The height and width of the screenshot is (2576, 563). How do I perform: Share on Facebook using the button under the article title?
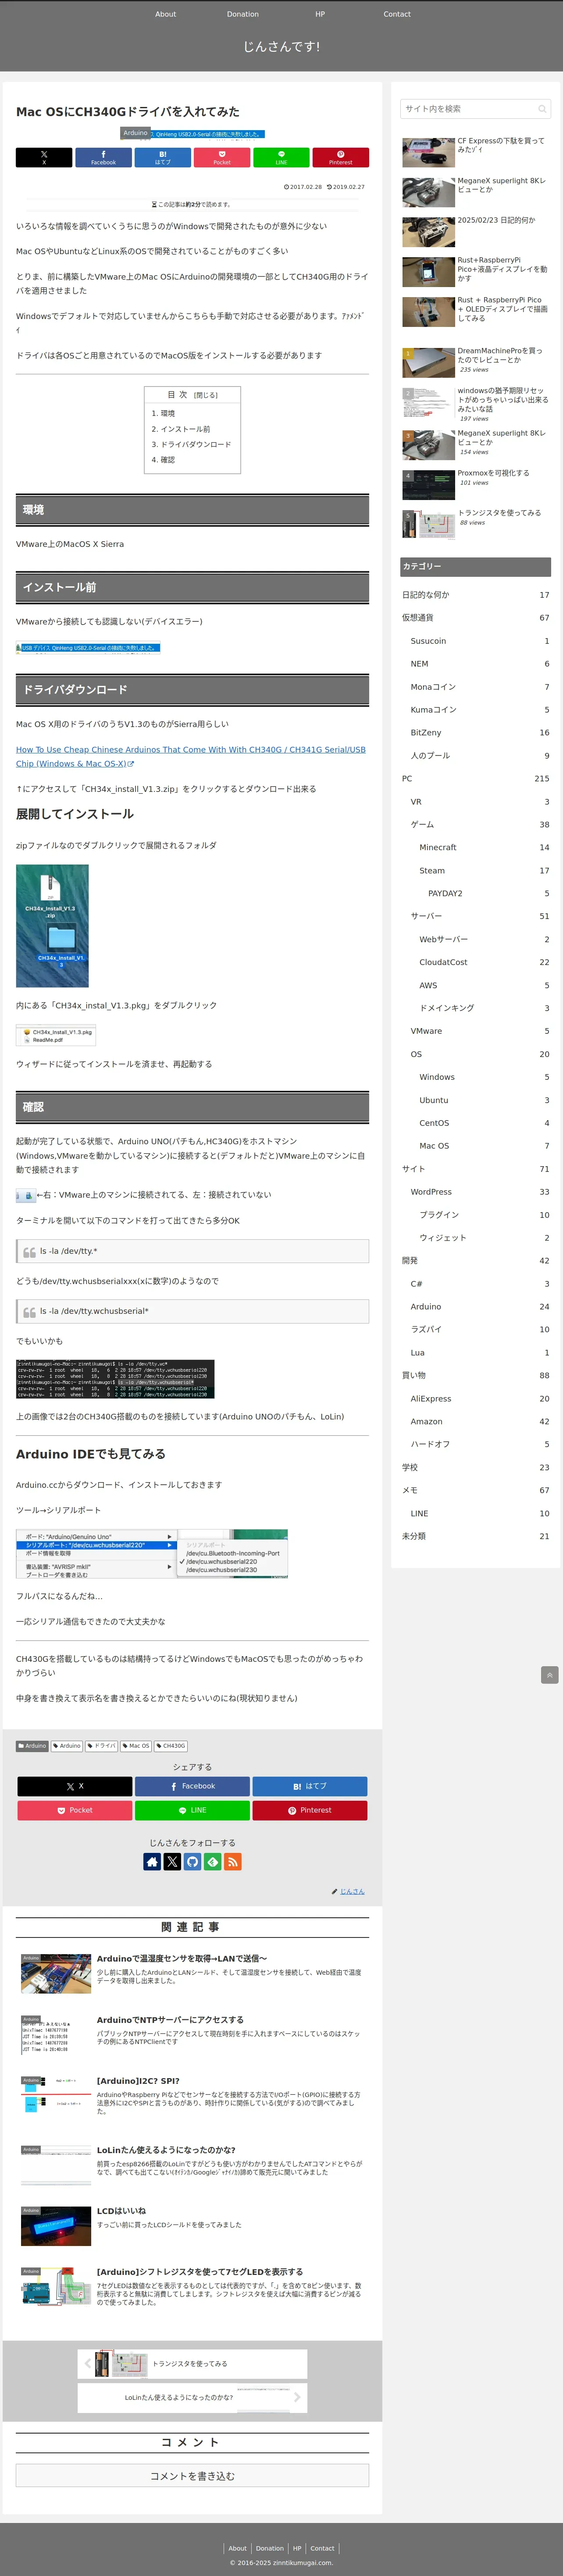coord(103,157)
